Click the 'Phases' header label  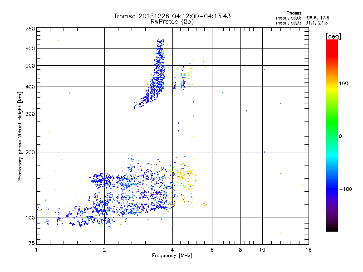(x=294, y=13)
